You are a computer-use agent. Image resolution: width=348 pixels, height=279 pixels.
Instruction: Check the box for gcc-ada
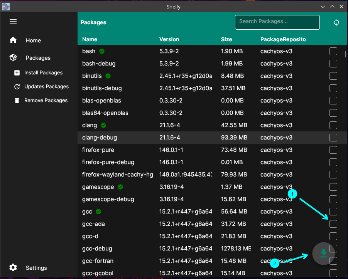coord(333,224)
